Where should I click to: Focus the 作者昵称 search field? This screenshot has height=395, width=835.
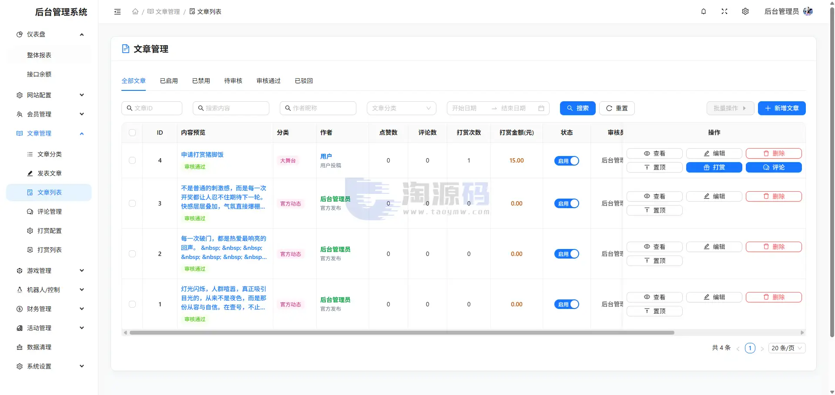318,108
